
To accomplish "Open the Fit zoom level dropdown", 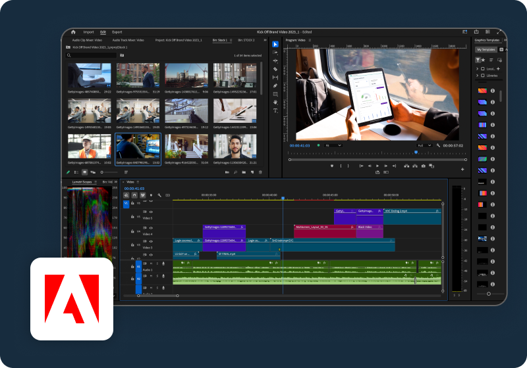I will (x=333, y=145).
